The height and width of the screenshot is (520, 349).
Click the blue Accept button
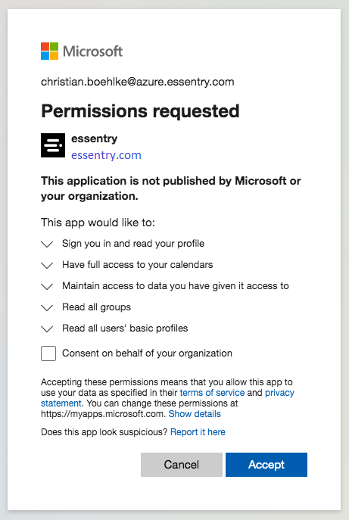point(266,465)
